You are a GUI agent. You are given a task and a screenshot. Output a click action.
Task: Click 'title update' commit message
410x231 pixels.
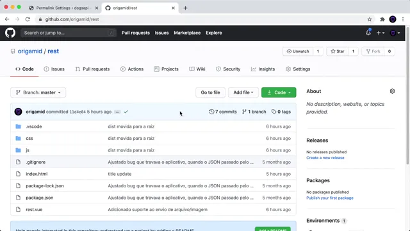[120, 174]
